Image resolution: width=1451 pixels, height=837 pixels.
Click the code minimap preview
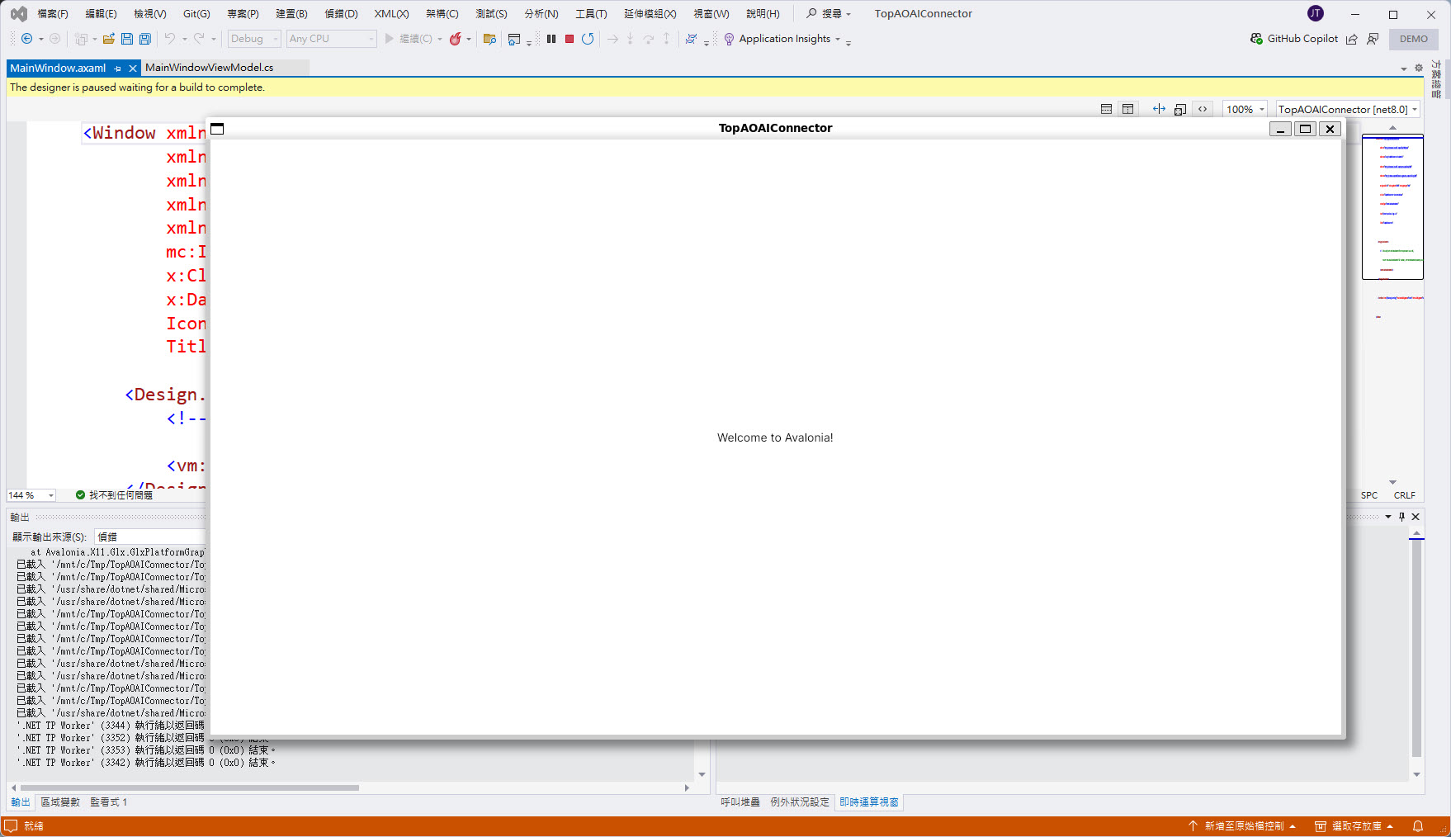tap(1392, 206)
